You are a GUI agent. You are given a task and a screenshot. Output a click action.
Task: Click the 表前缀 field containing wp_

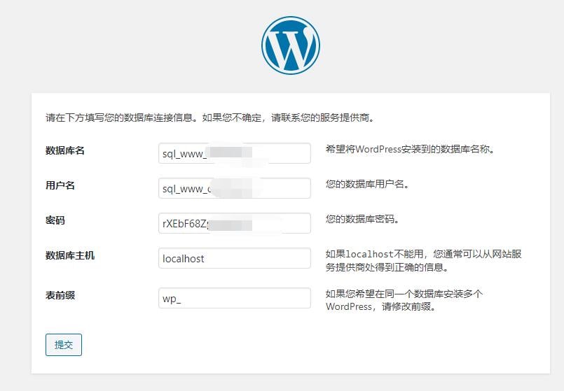(x=235, y=298)
